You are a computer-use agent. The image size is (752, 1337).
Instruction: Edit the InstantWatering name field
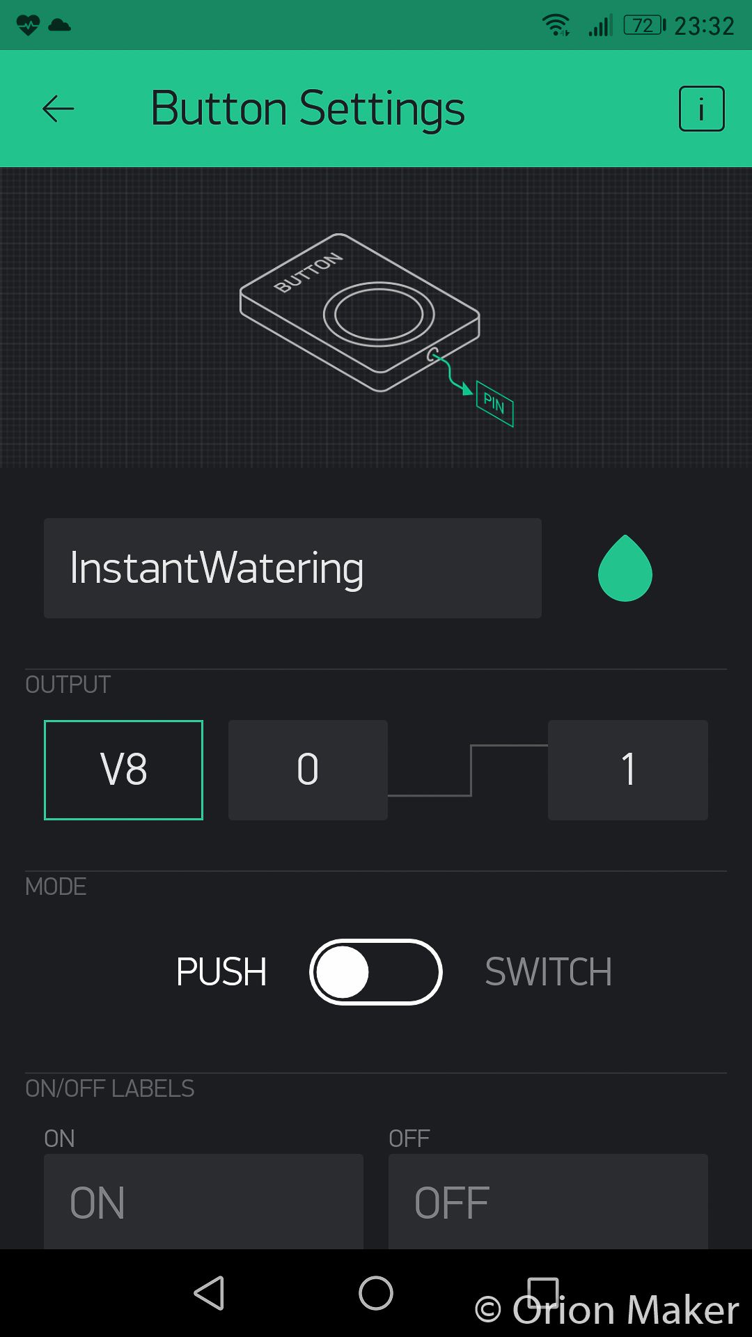[x=292, y=568]
